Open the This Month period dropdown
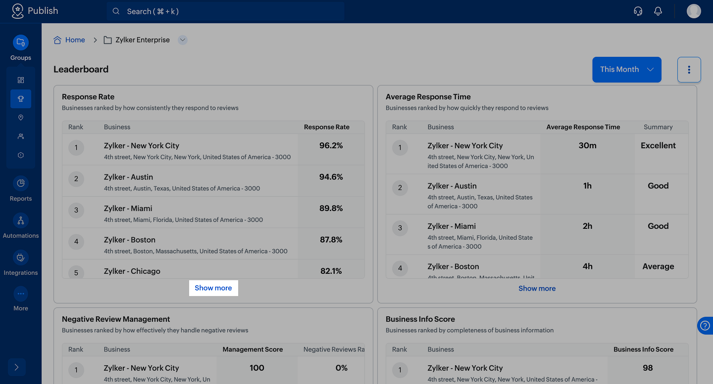 tap(626, 70)
